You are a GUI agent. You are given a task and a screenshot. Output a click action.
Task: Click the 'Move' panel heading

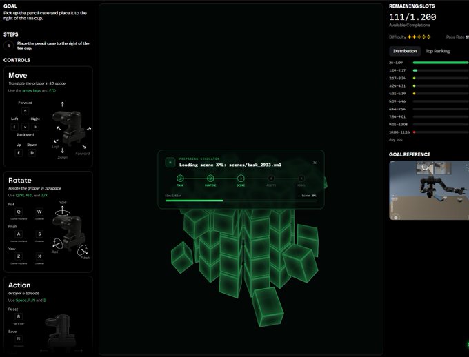18,75
